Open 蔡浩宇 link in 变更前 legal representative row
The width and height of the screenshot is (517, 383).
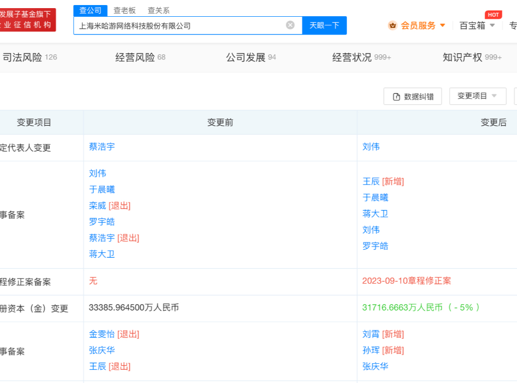pos(102,147)
